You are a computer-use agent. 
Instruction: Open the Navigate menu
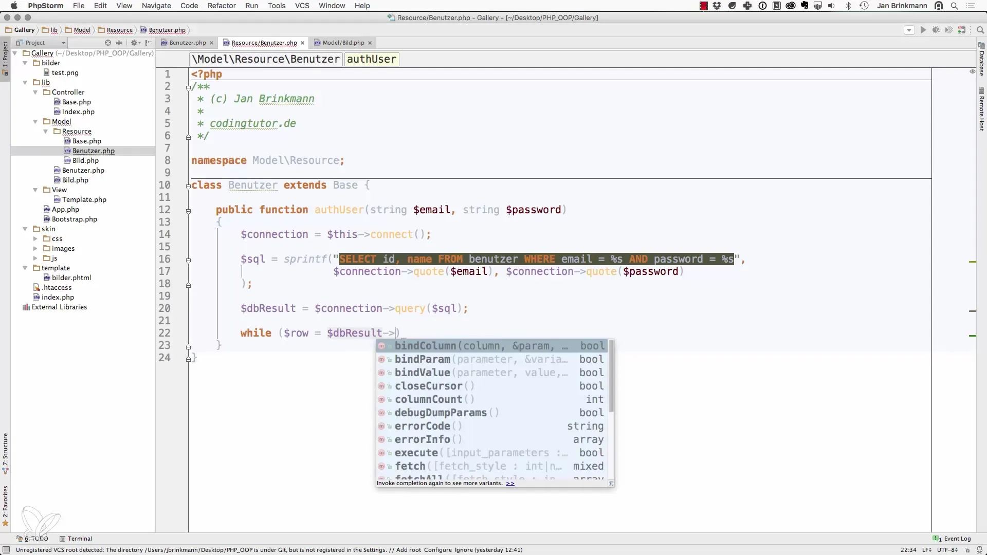(x=156, y=6)
